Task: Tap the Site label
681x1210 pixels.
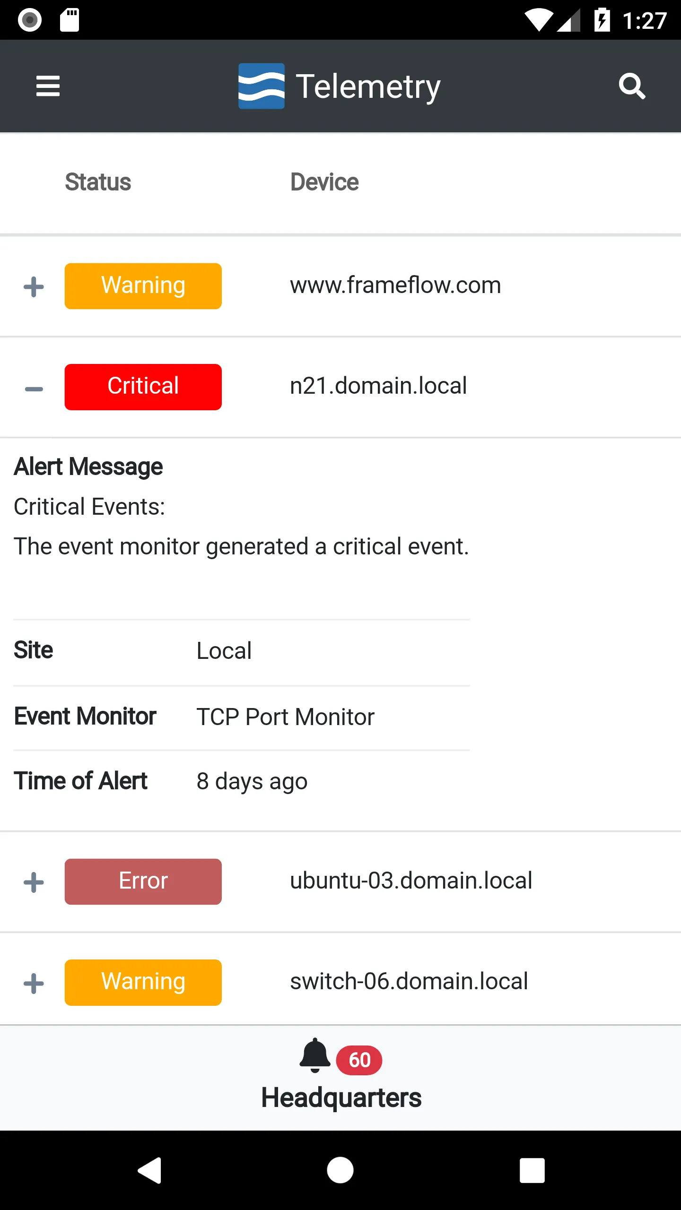Action: [33, 650]
